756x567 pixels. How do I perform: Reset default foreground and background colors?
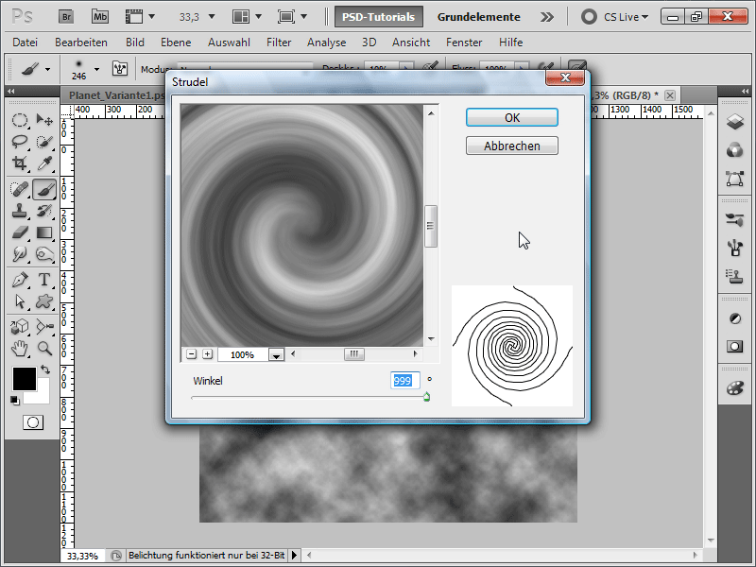click(15, 400)
